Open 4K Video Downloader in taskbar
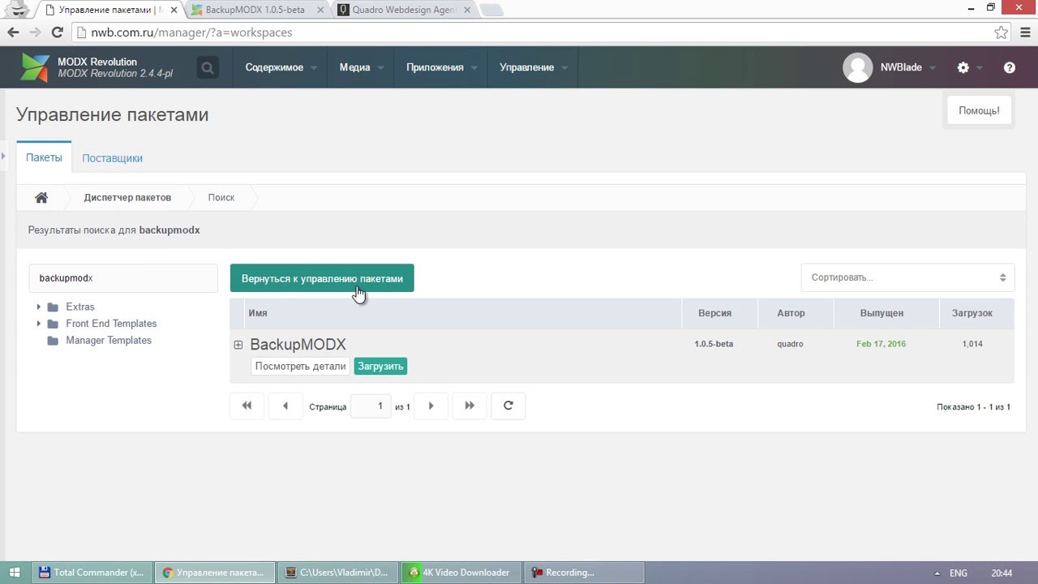 pyautogui.click(x=462, y=573)
